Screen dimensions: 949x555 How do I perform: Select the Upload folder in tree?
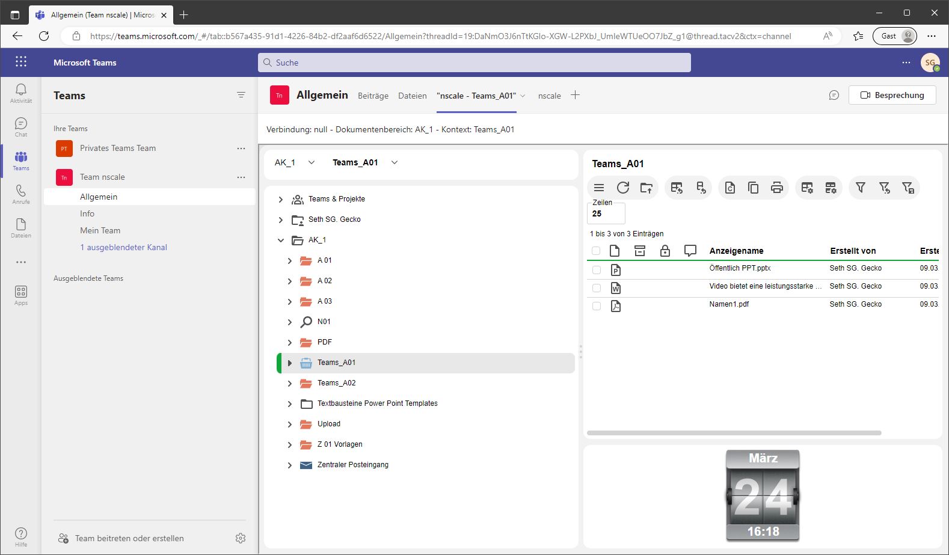tap(329, 424)
